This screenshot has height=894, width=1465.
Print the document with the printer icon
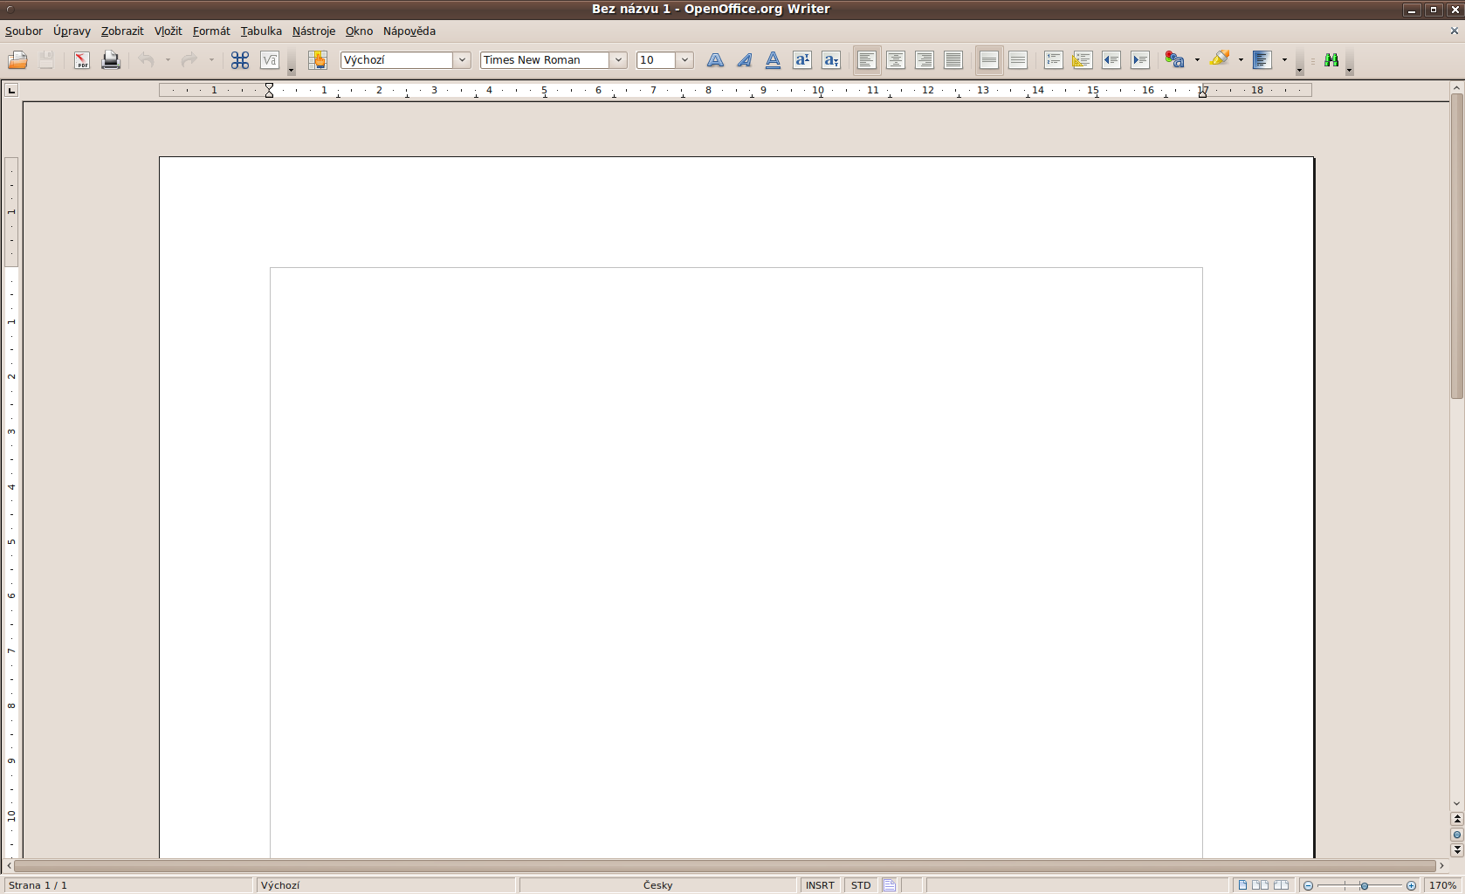[111, 60]
